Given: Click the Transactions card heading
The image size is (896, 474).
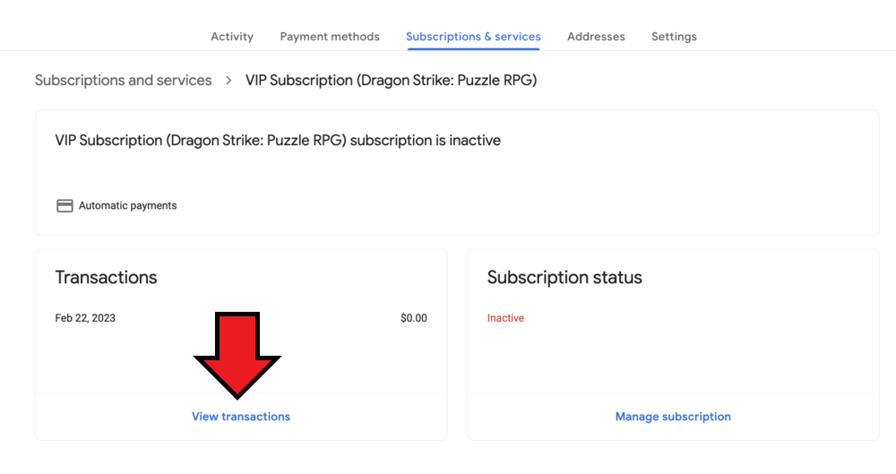Looking at the screenshot, I should (x=106, y=278).
